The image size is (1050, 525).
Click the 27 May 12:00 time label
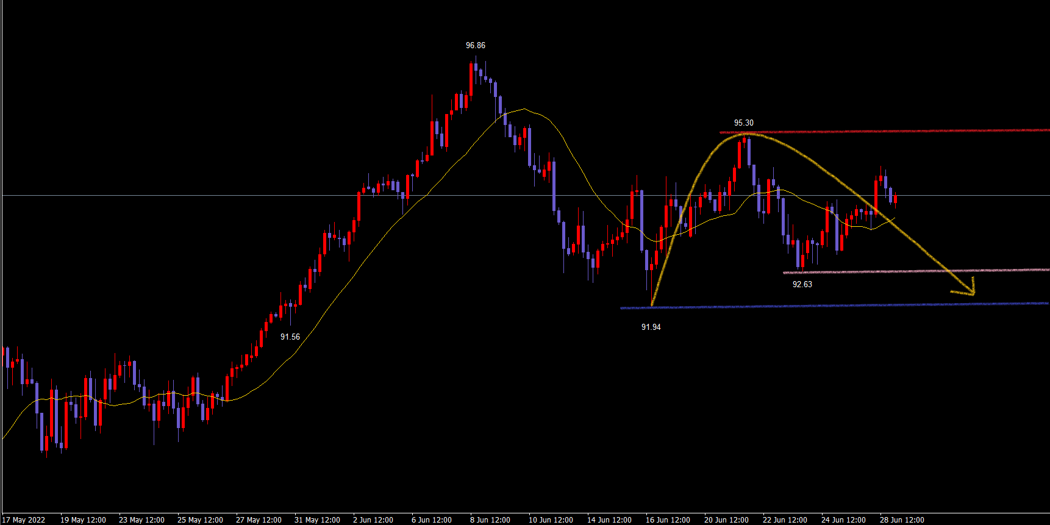pos(259,520)
